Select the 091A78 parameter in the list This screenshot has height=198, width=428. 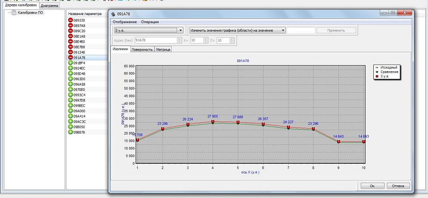pyautogui.click(x=79, y=57)
